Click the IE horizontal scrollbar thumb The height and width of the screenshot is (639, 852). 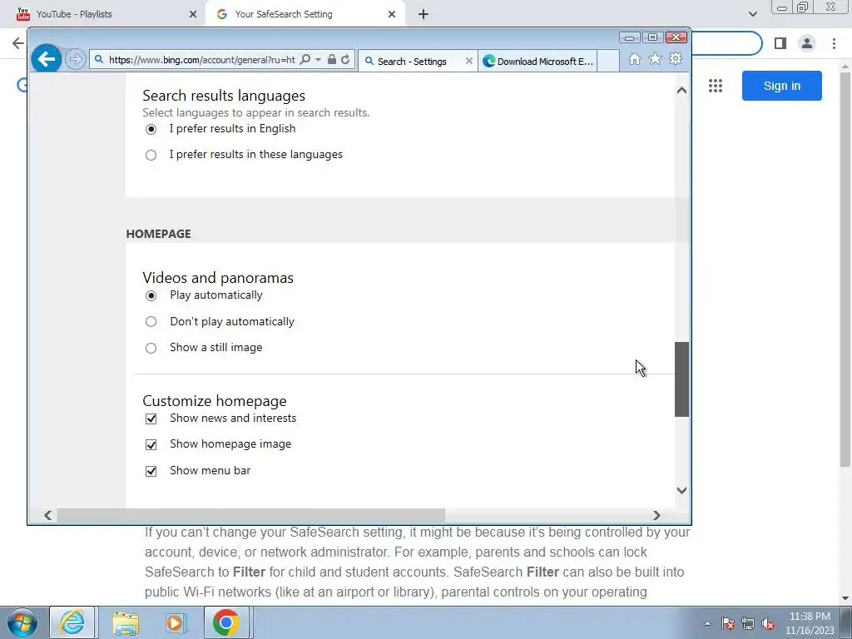pyautogui.click(x=251, y=515)
